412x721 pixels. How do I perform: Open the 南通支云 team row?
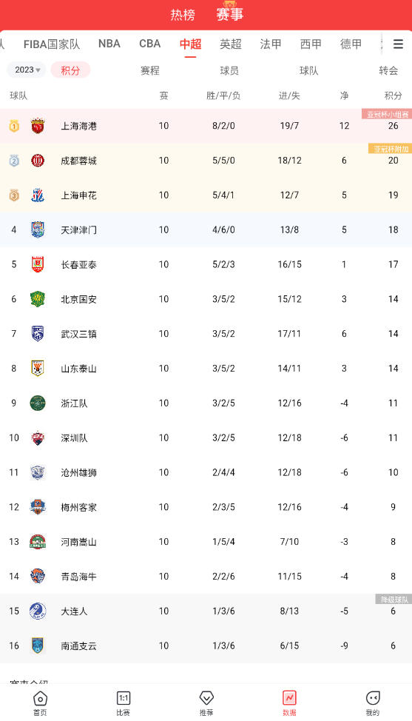[x=206, y=646]
